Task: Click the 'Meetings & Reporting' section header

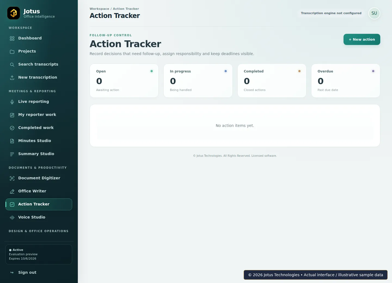Action: click(32, 91)
